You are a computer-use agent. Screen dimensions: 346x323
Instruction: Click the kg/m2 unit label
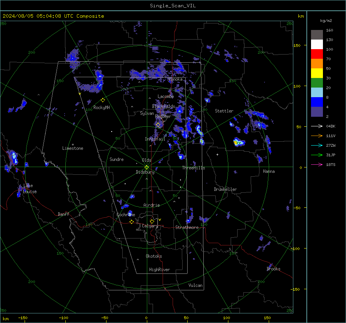326,21
